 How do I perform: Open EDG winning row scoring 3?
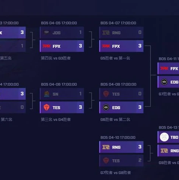click(121, 107)
